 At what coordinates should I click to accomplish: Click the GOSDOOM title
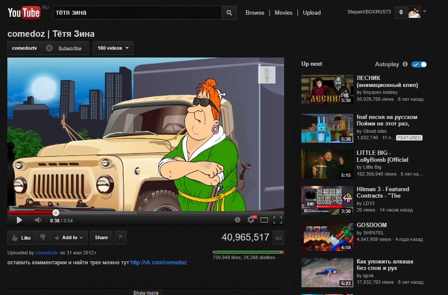[x=371, y=225]
